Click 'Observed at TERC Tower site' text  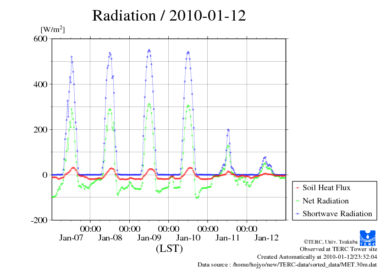pyautogui.click(x=338, y=249)
